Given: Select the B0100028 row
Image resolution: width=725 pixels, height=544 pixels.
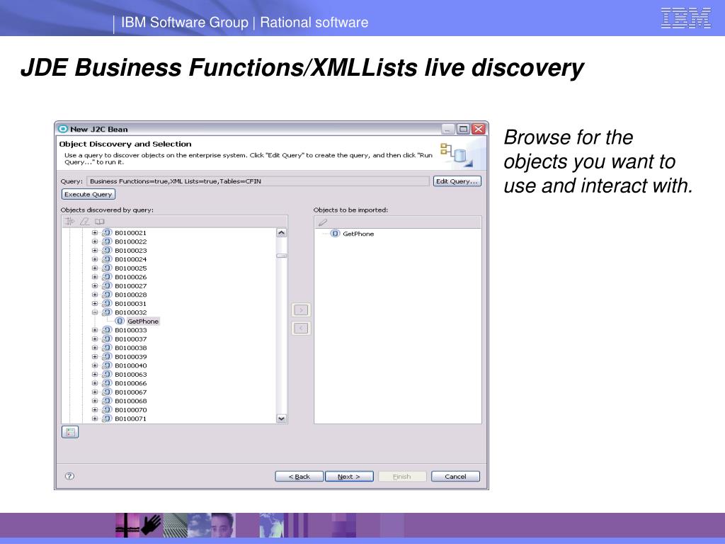Looking at the screenshot, I should (x=131, y=295).
